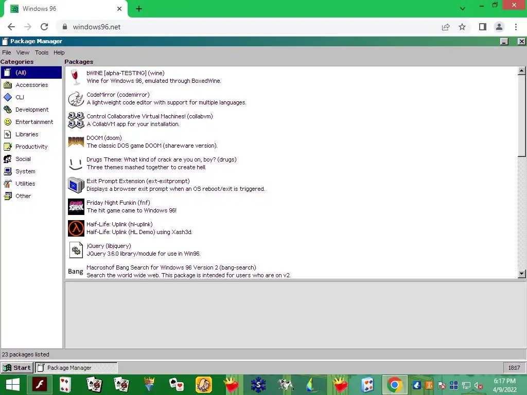Click the CodeMirror package icon
The height and width of the screenshot is (395, 527).
tap(76, 99)
